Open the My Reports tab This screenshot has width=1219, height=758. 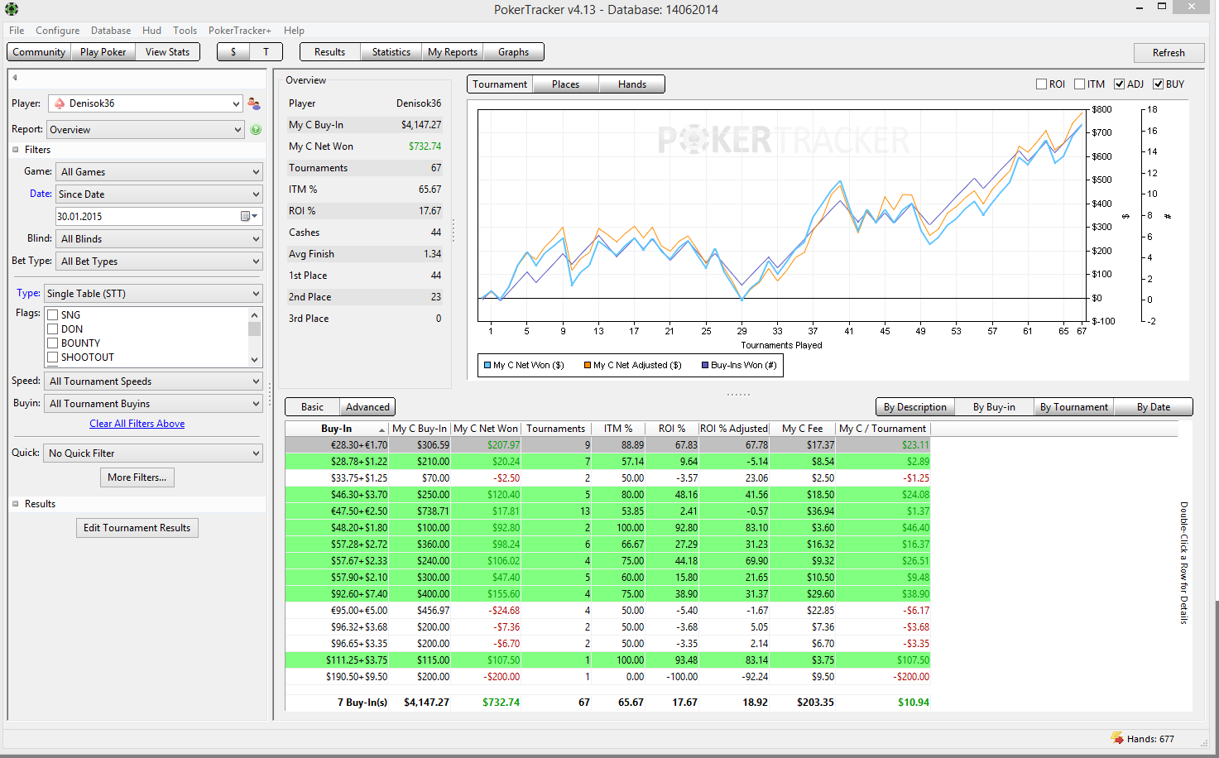coord(453,52)
